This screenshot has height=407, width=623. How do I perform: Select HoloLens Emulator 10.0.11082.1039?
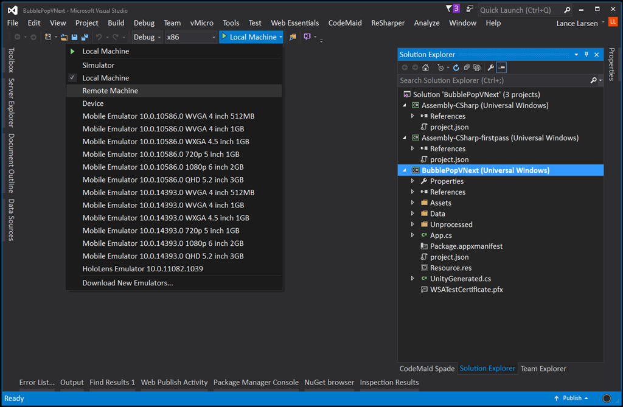coord(174,269)
